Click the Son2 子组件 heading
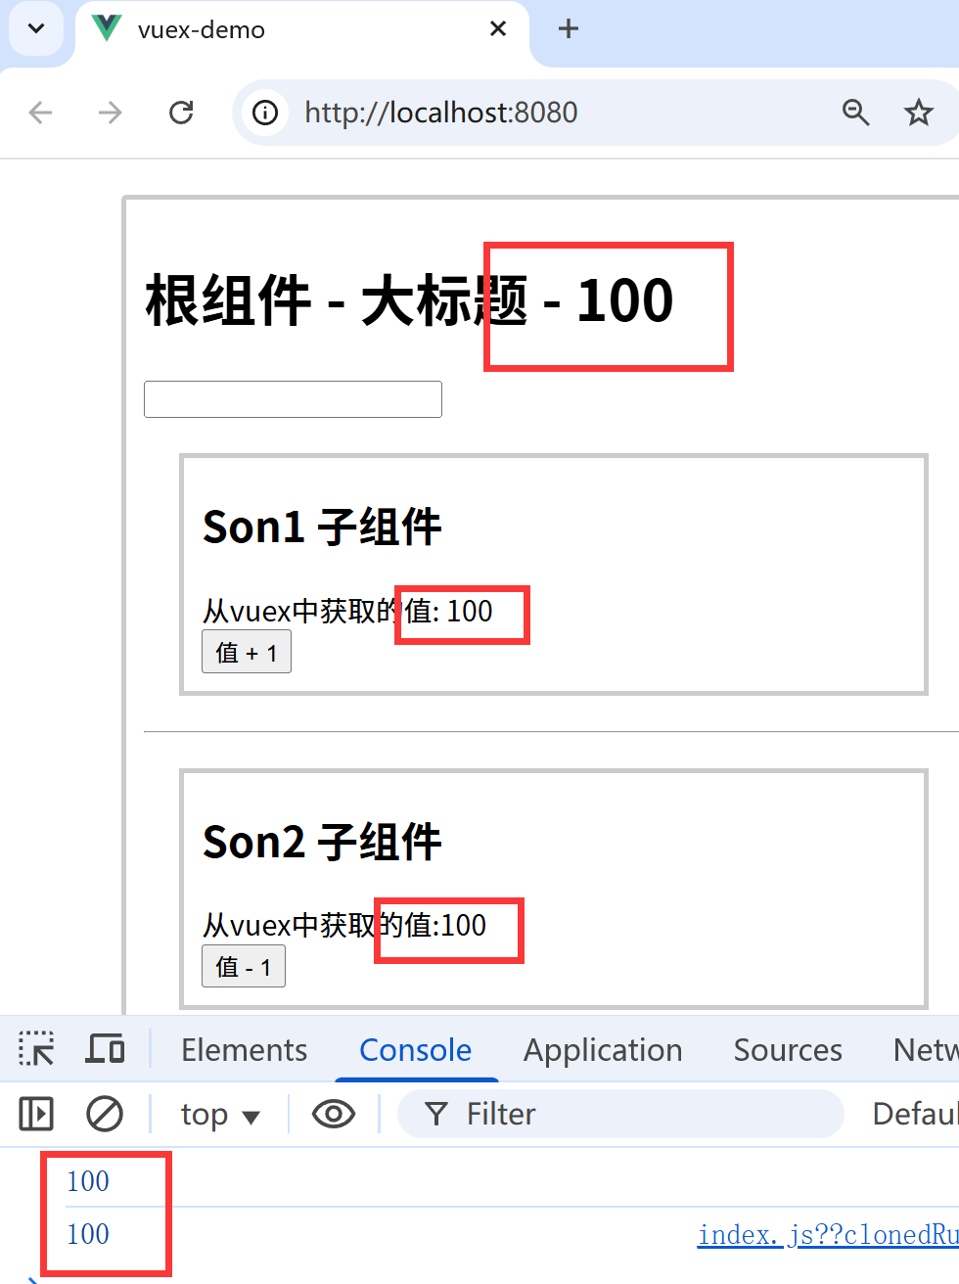 [322, 842]
